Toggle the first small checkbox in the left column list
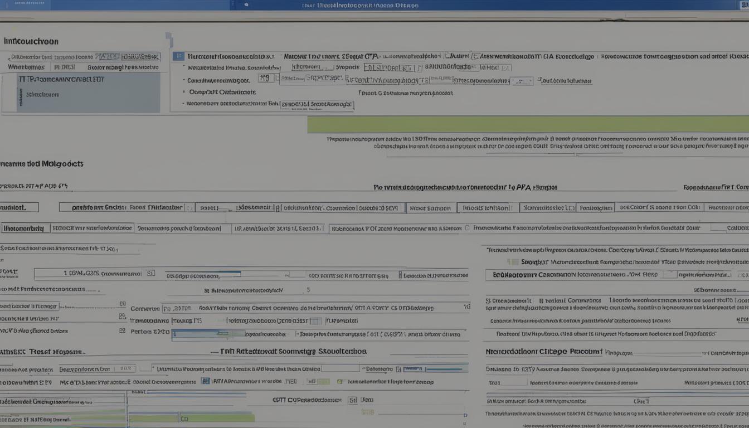 122,304
